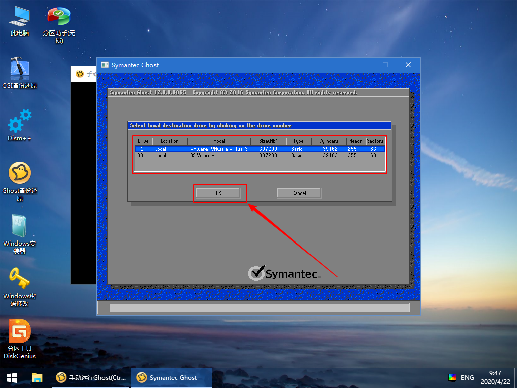
Task: Cancel the destination drive dialog
Action: click(x=299, y=193)
